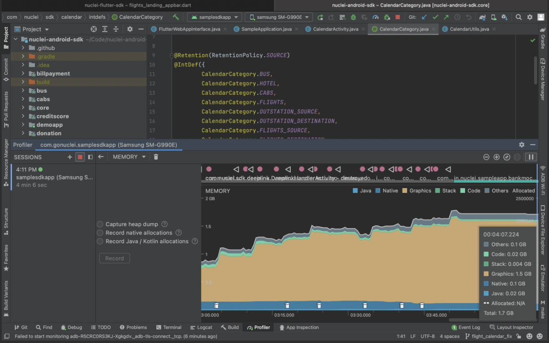Select Record native allocations option

click(100, 233)
